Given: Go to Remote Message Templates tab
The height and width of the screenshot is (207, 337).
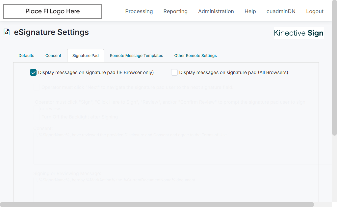Looking at the screenshot, I should (137, 56).
